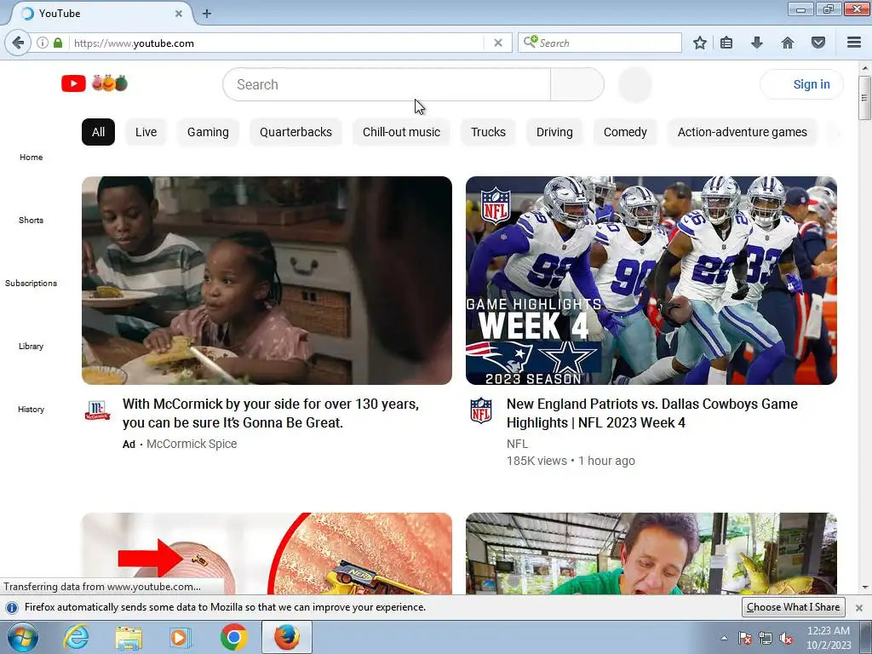
Task: Select the Action-adventure games filter chip
Action: click(x=742, y=132)
